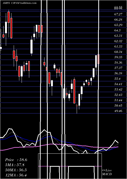Click the 5MA : 57.8 readout

15,165
